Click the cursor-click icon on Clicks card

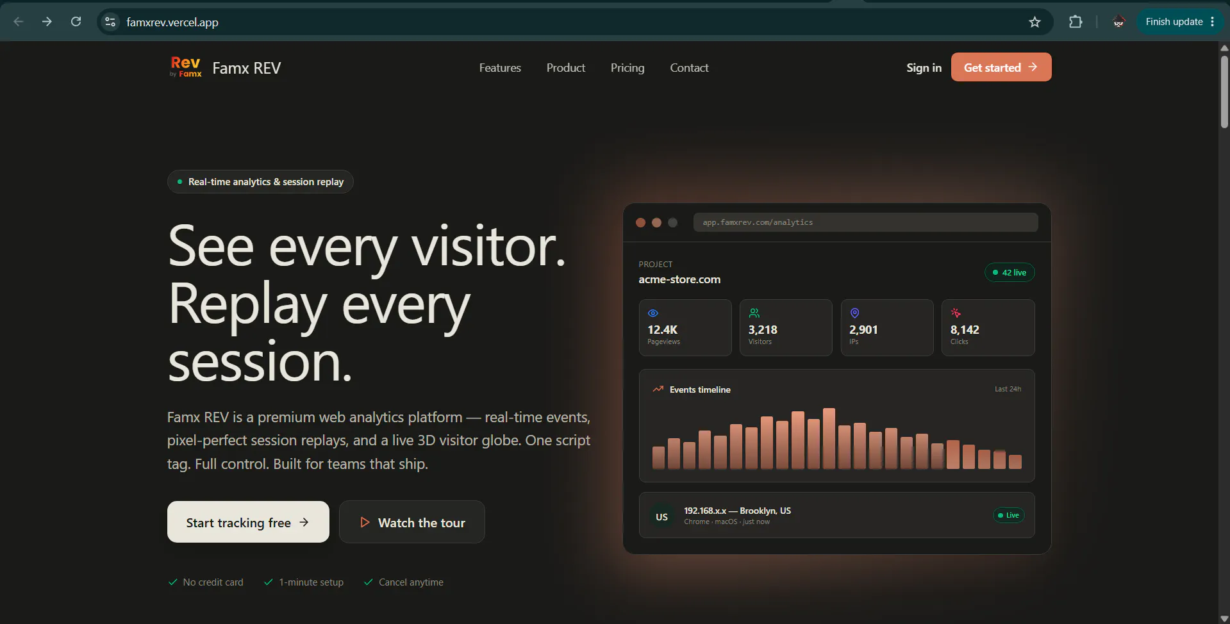(956, 313)
